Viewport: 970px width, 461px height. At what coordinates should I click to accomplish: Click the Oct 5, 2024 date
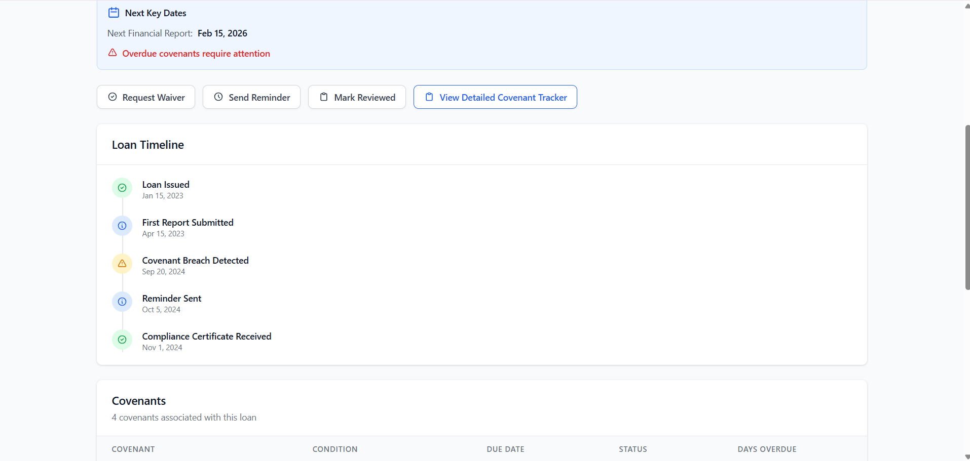coord(161,310)
